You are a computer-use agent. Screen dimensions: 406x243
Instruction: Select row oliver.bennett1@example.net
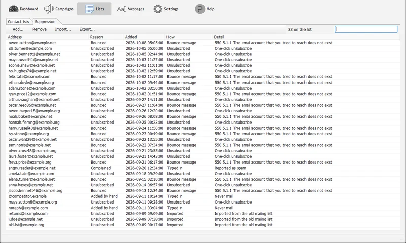[x=203, y=54]
